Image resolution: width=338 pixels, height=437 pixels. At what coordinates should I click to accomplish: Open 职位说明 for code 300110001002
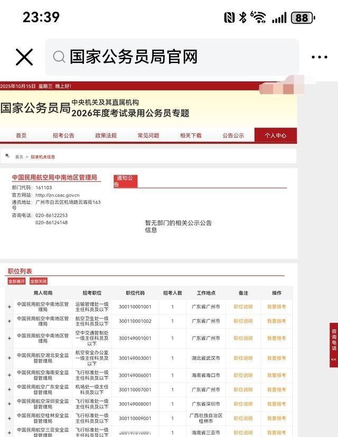(x=243, y=321)
